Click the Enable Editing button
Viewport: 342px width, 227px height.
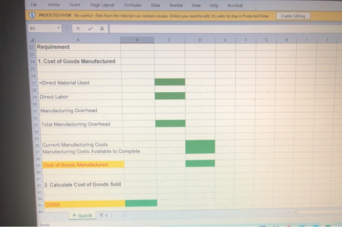[293, 16]
